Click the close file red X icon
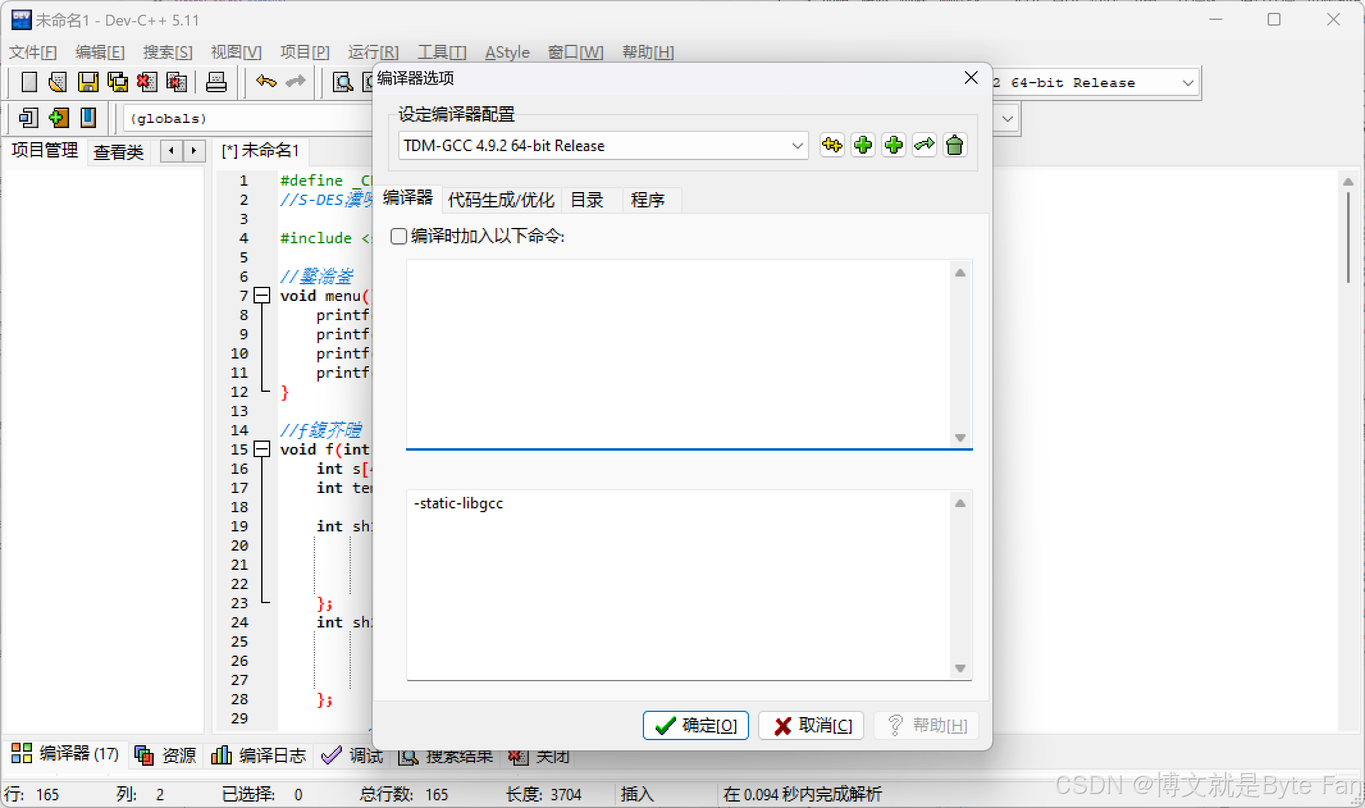 (x=147, y=82)
